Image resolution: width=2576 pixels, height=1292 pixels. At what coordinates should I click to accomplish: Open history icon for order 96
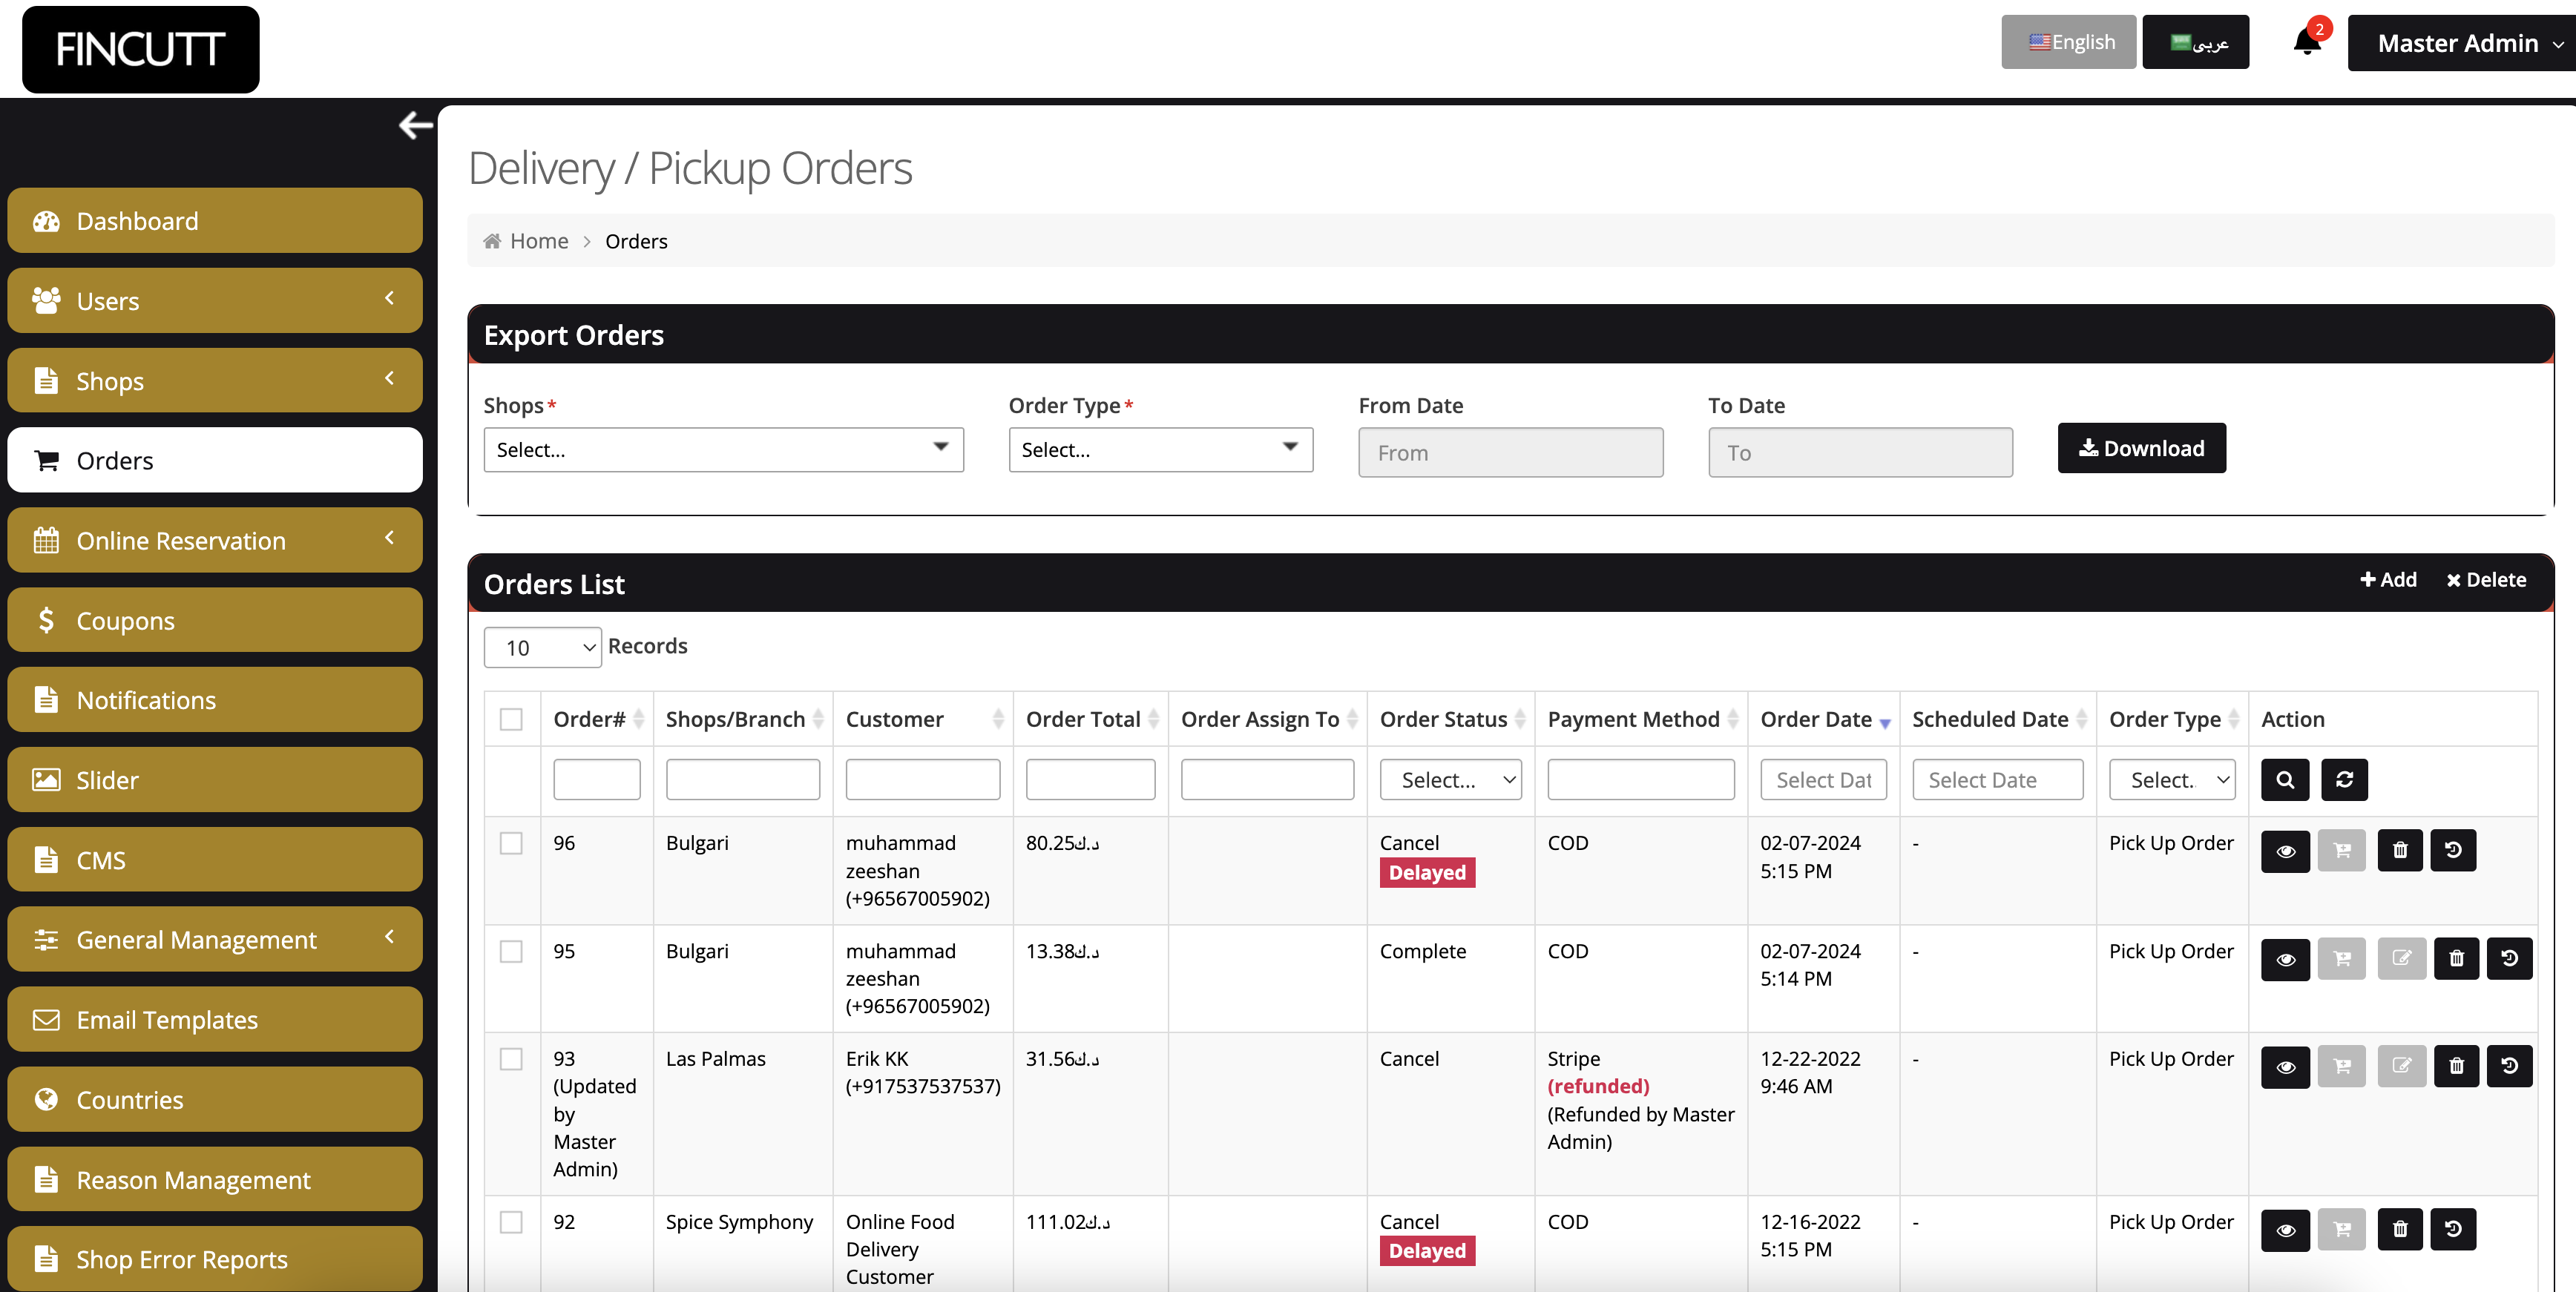tap(2452, 850)
